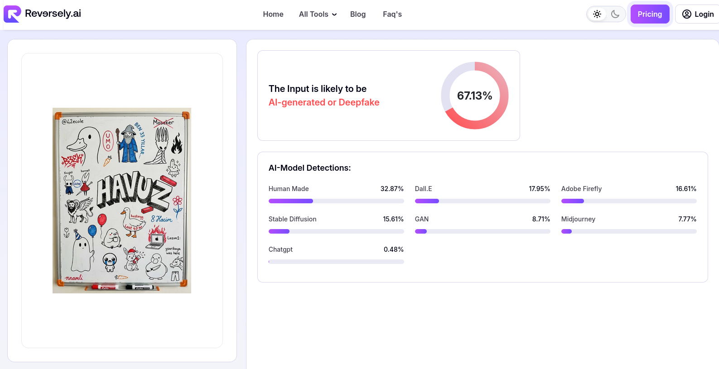The width and height of the screenshot is (719, 369).
Task: Open the Blog page
Action: click(357, 14)
